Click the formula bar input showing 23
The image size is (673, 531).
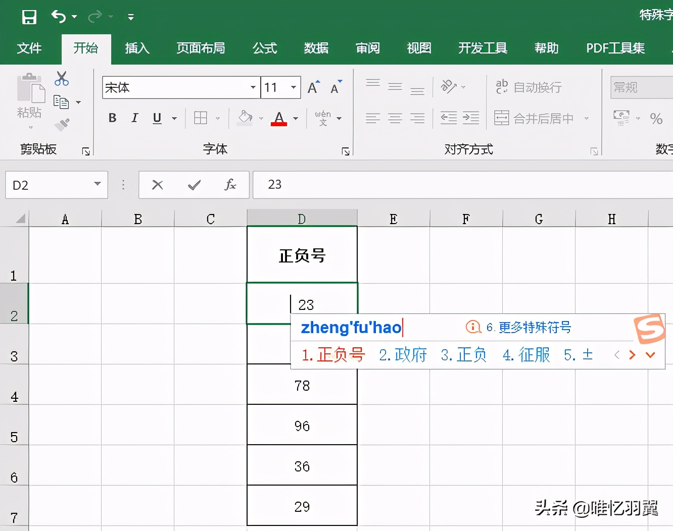click(x=463, y=185)
